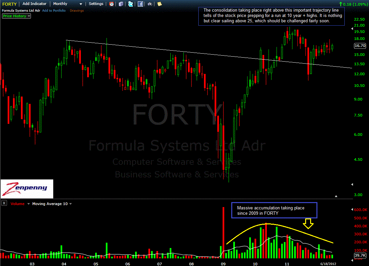This screenshot has width=369, height=266.
Task: Click the alarm clock alert icon
Action: click(x=111, y=4)
